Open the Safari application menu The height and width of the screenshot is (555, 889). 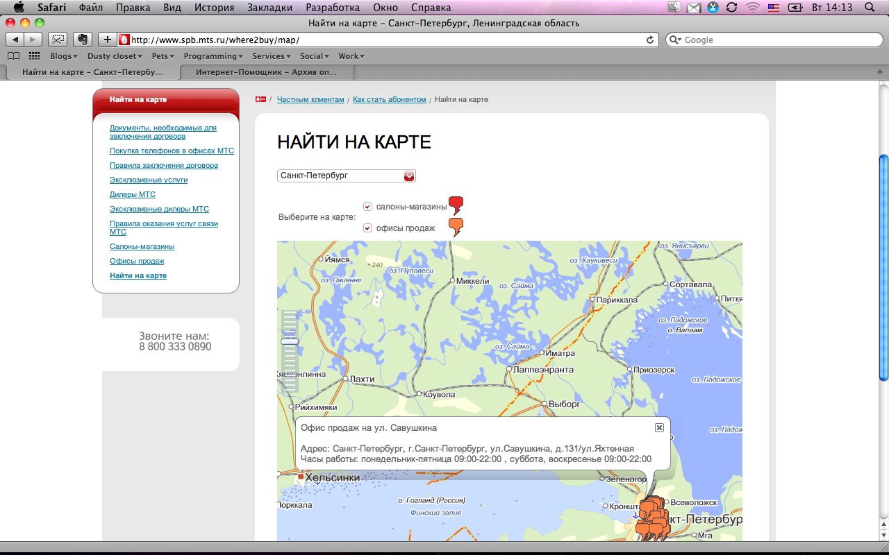(x=52, y=8)
